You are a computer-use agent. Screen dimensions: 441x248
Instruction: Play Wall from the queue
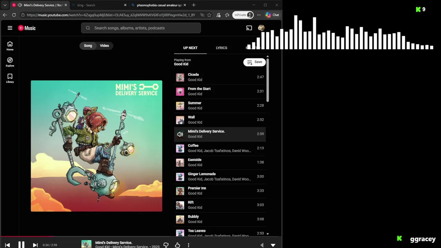point(220,120)
